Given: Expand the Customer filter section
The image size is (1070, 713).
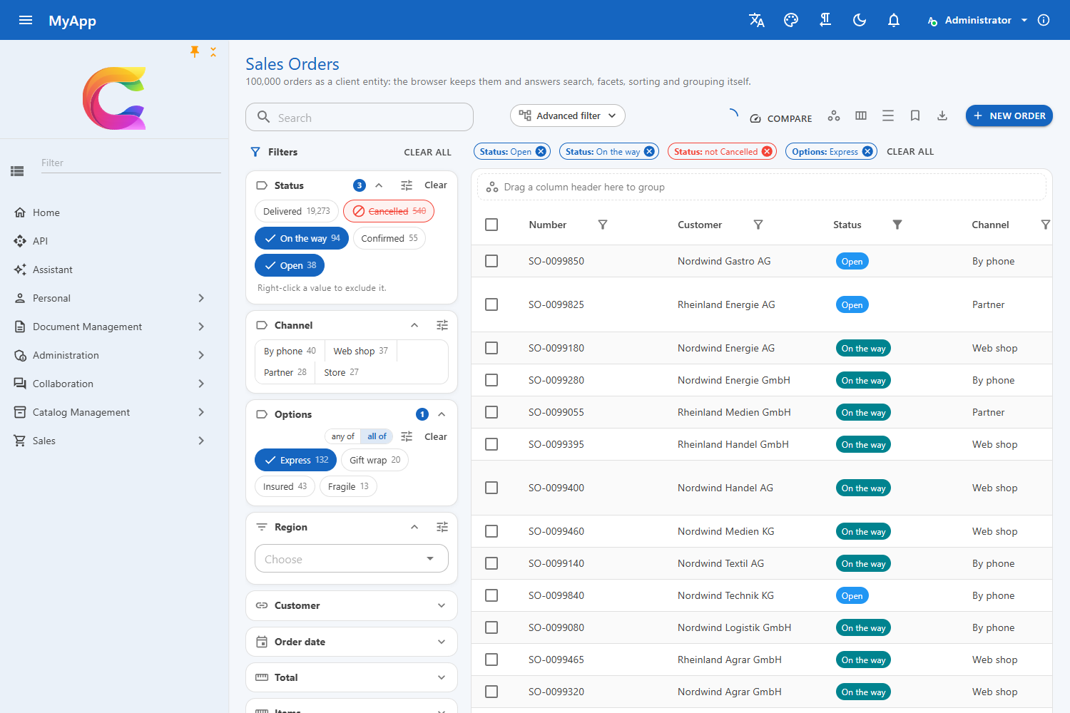Looking at the screenshot, I should point(352,605).
